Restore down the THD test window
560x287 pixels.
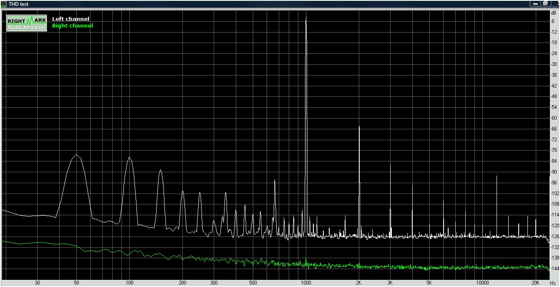tap(545, 3)
